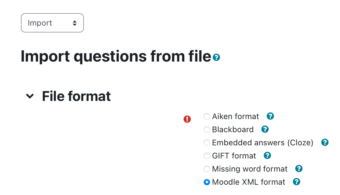Choose the Embedded answers (Cloze) radio option
This screenshot has width=340, height=195.
pos(207,143)
